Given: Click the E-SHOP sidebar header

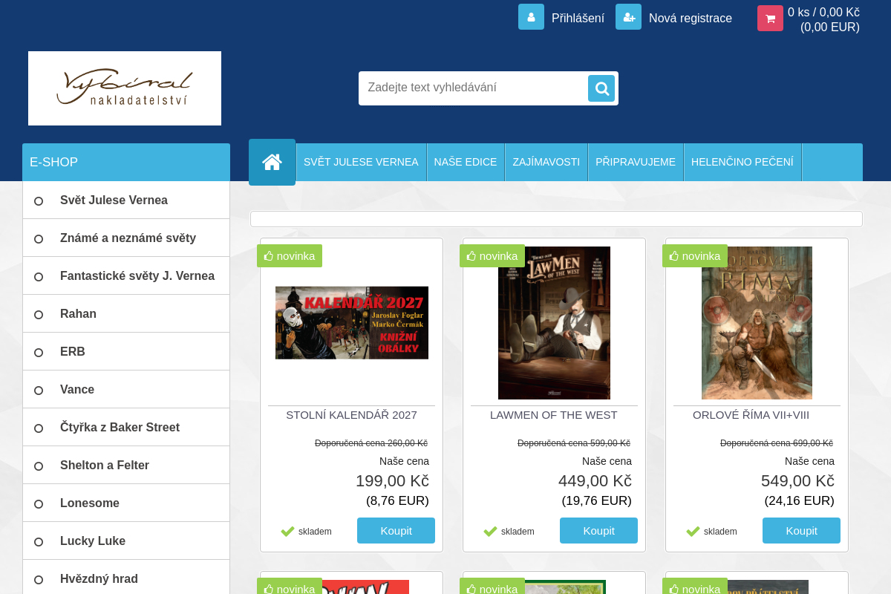Looking at the screenshot, I should point(126,162).
